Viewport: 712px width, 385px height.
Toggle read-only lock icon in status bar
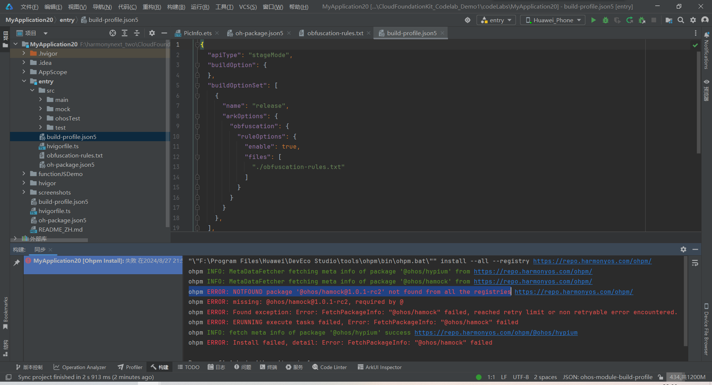(660, 377)
